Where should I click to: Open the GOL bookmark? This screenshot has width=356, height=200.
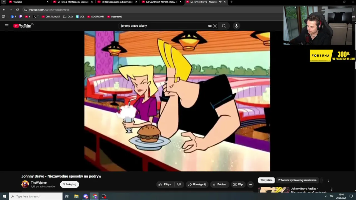(80, 17)
